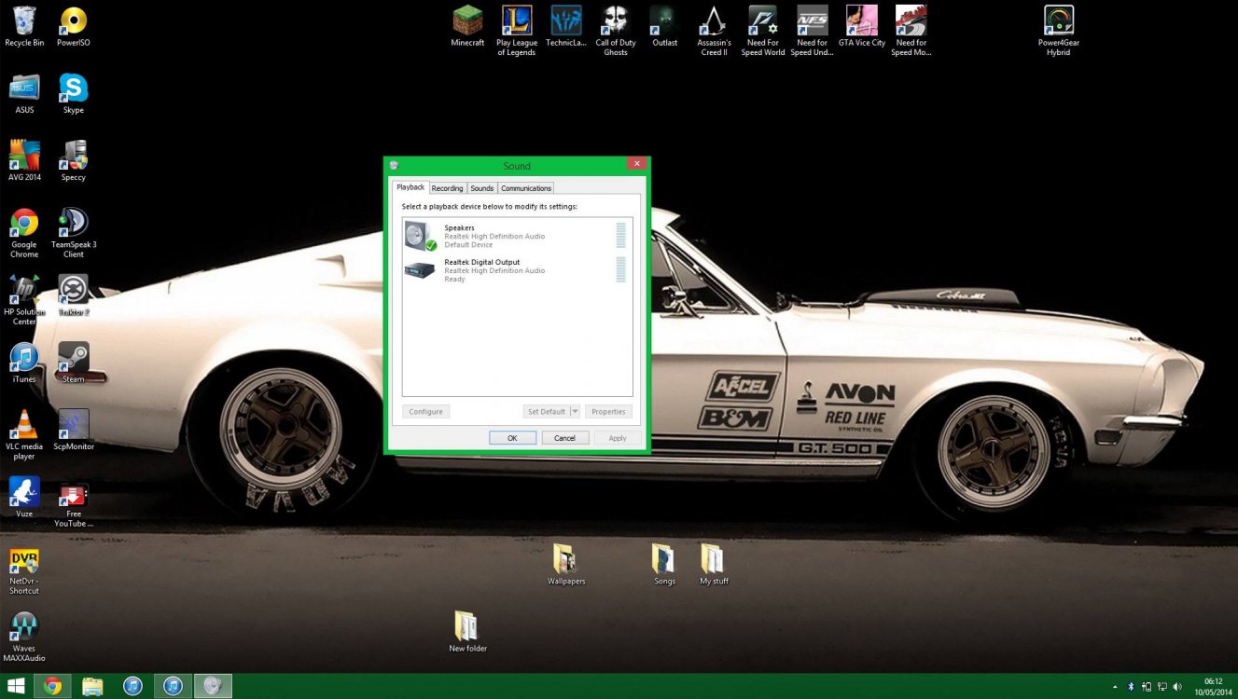1238x699 pixels.
Task: Select Waves MAXXAudio desktop icon
Action: tap(24, 637)
